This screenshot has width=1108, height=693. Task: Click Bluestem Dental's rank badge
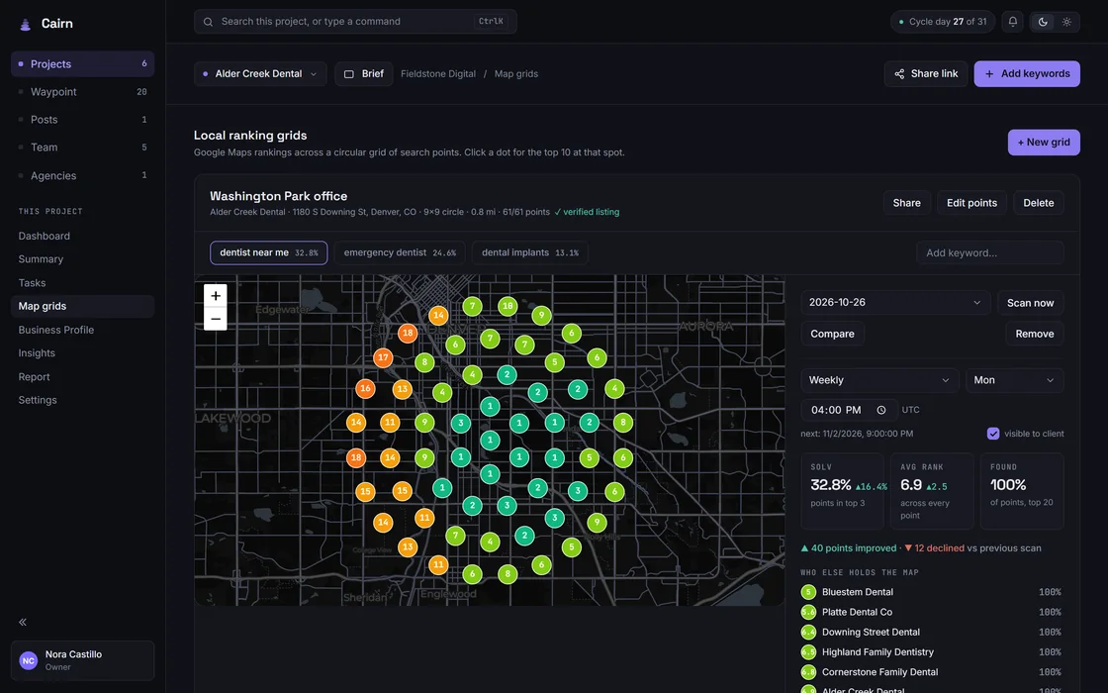[x=808, y=593]
